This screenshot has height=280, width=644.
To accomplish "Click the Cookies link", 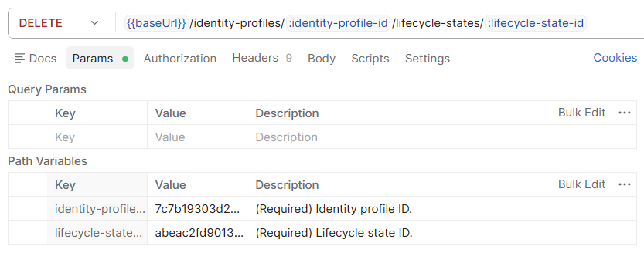I will [615, 58].
